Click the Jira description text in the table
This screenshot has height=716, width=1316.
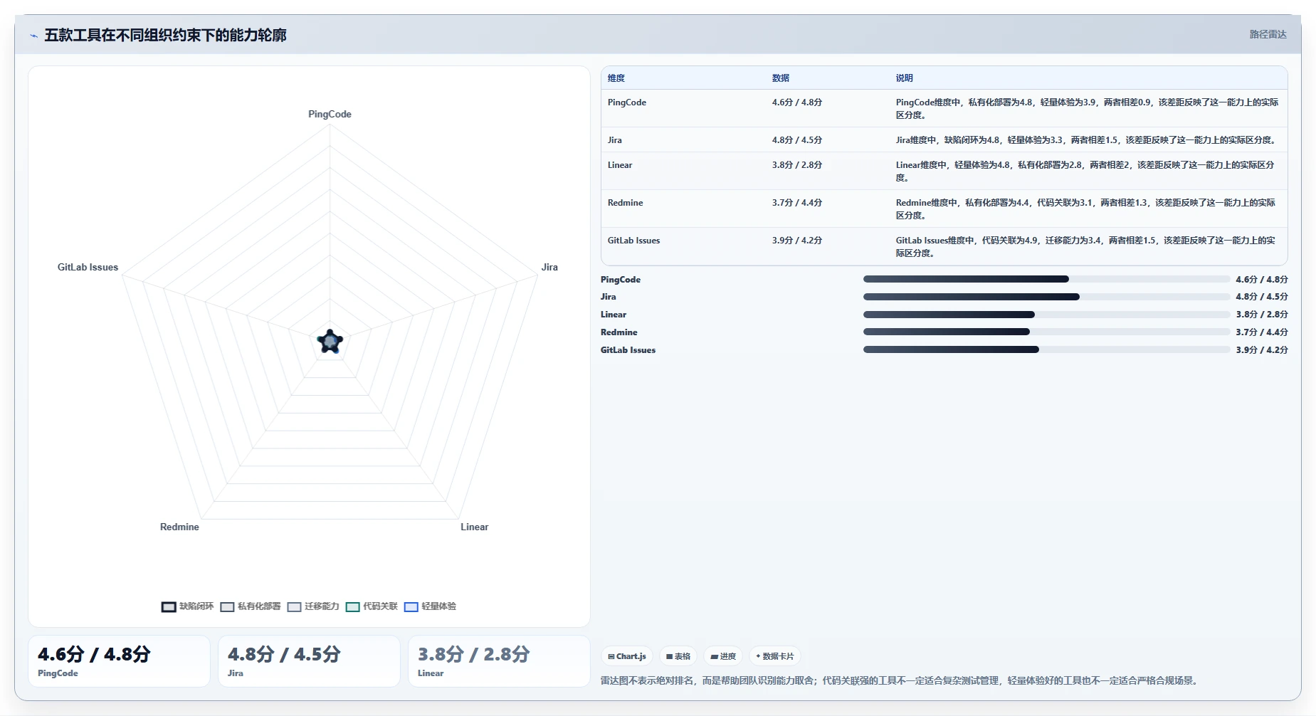click(1087, 140)
